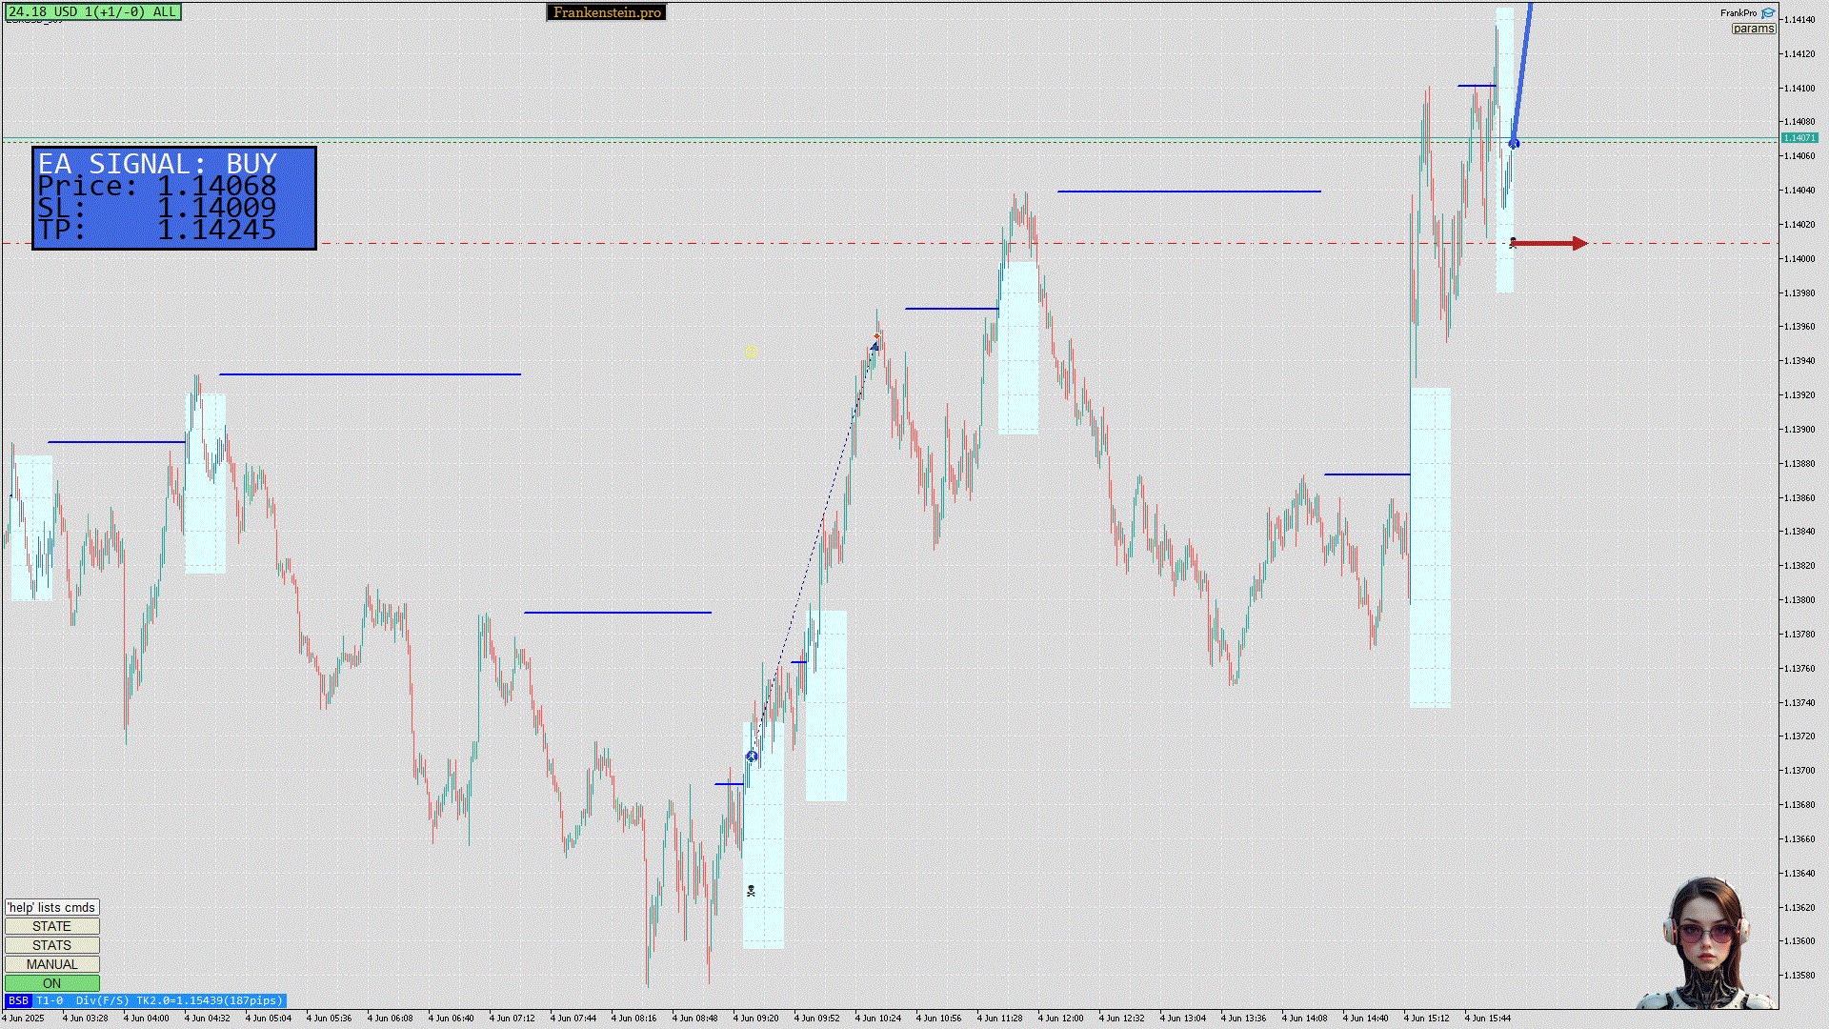This screenshot has height=1029, width=1829.
Task: Click the 1.14071 current price tag
Action: click(1799, 138)
